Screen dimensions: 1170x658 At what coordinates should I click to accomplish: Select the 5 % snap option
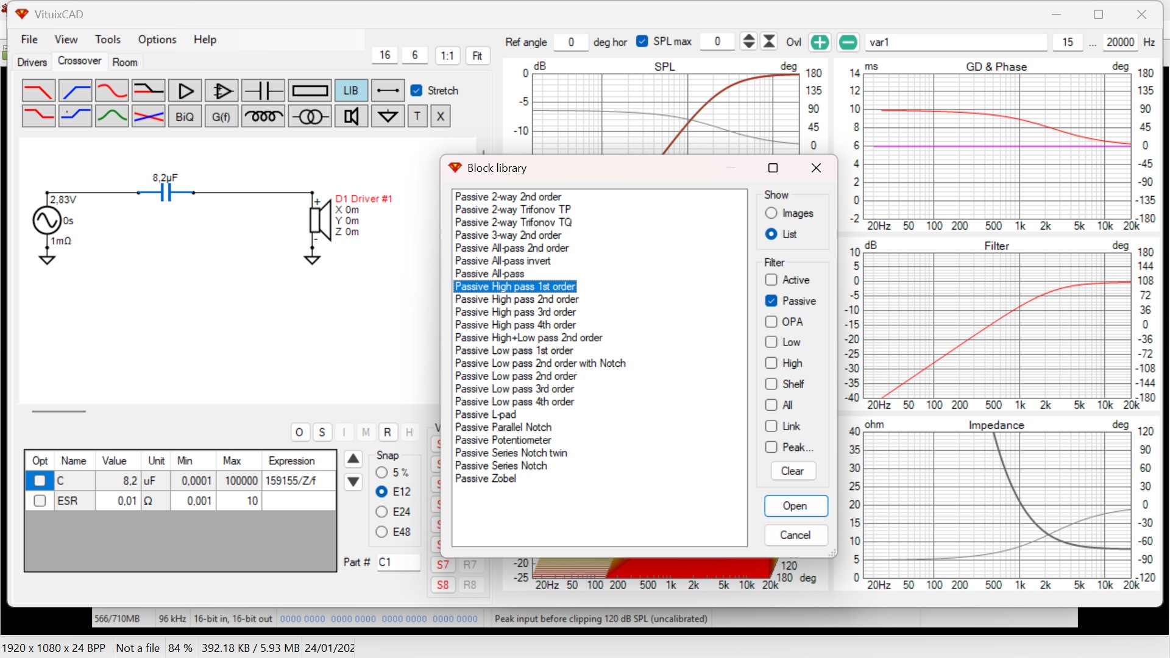(382, 473)
